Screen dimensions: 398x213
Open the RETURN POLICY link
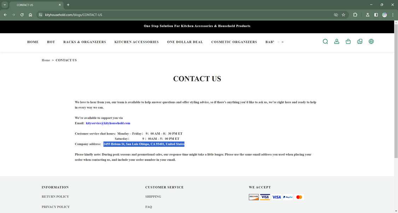(x=55, y=196)
